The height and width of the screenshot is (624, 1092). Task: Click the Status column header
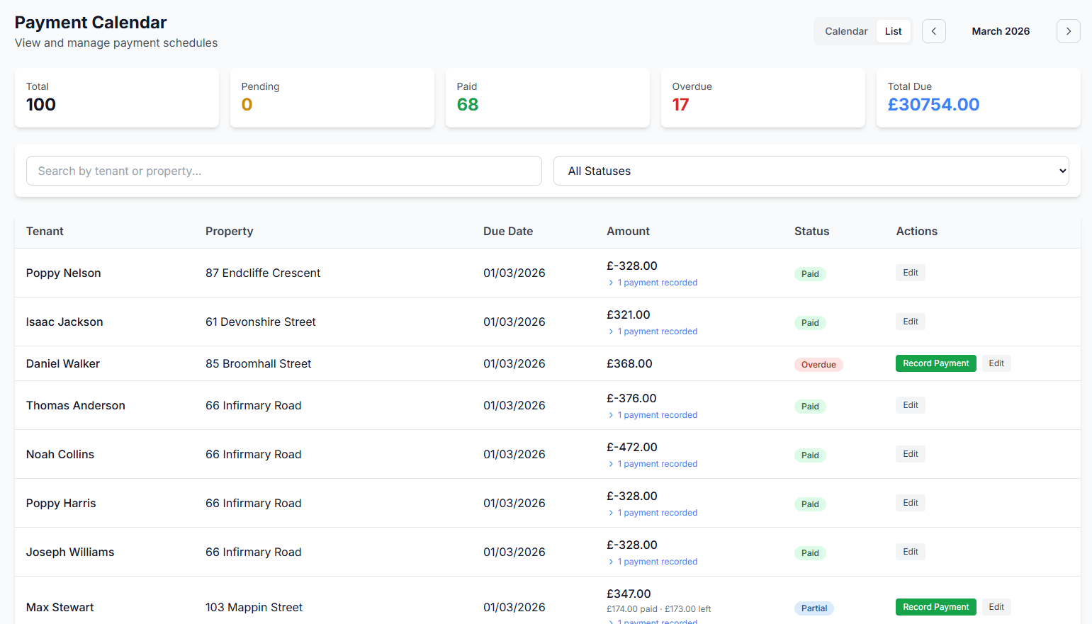coord(811,231)
